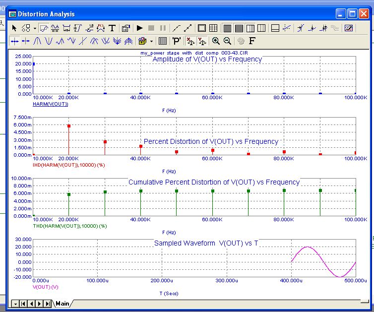This screenshot has height=312, width=374.
Task: Click the zoom out magnifier icon
Action: 227,41
